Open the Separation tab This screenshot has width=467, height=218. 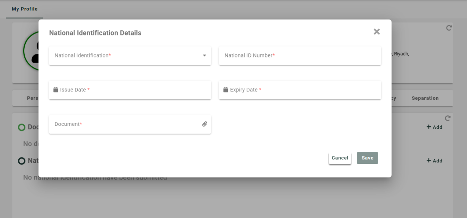coord(425,98)
